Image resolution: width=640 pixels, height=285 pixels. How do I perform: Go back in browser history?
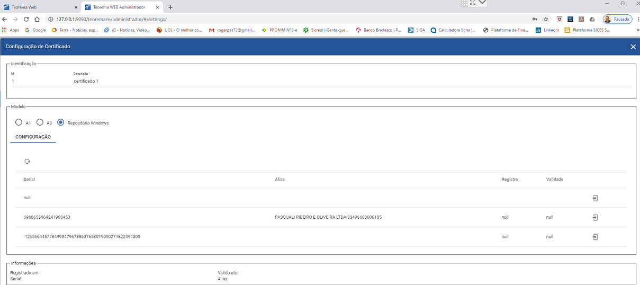pyautogui.click(x=5, y=19)
